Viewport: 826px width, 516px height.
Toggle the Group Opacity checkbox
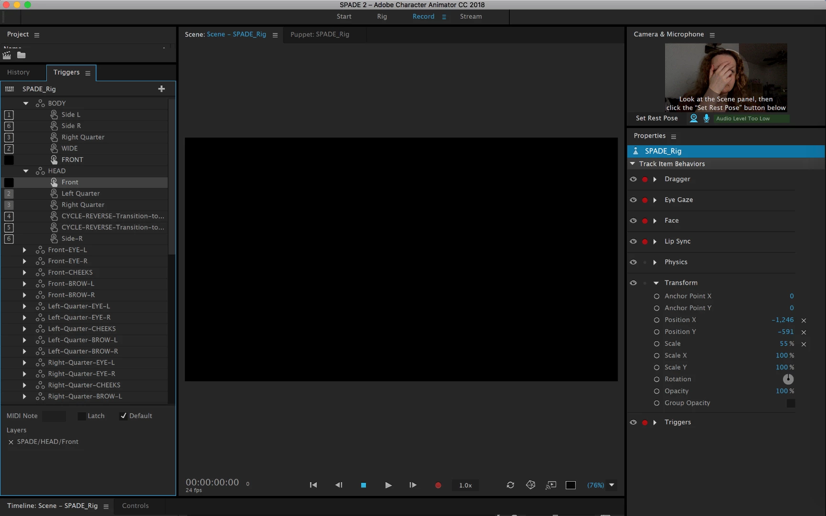click(791, 403)
